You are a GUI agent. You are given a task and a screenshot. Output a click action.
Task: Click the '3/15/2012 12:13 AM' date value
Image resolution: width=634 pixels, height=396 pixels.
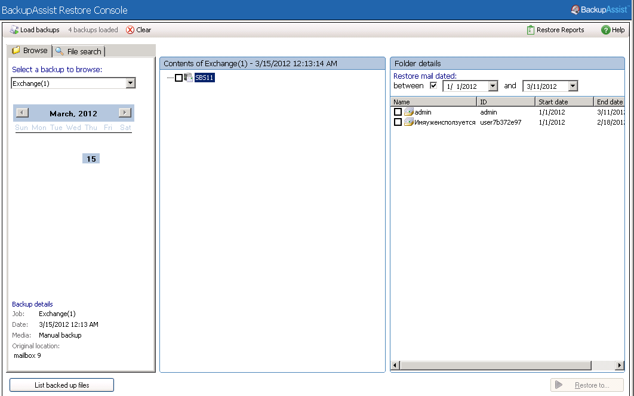[x=68, y=324]
